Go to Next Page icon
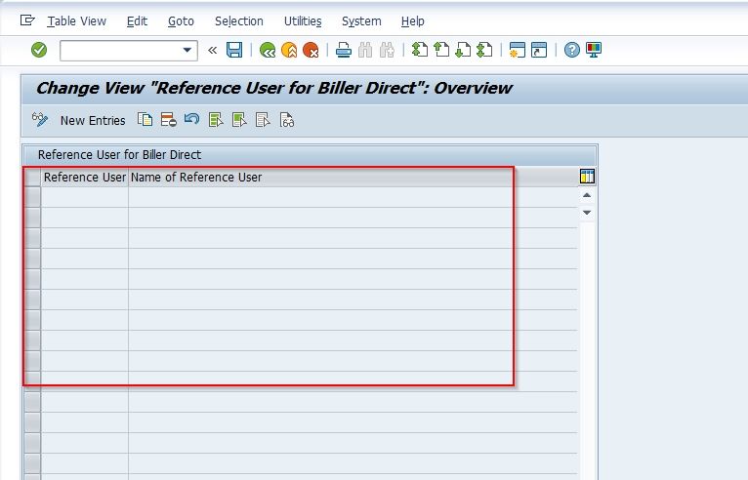Viewport: 748px width, 480px height. pos(463,50)
